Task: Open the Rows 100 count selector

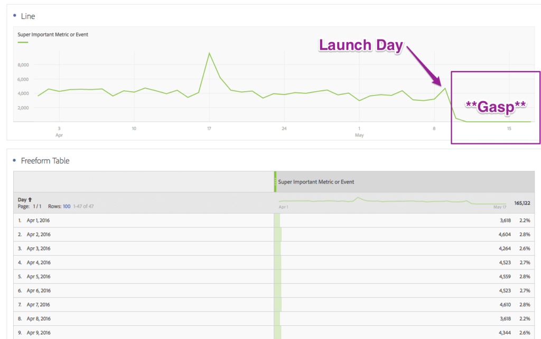Action: click(67, 206)
